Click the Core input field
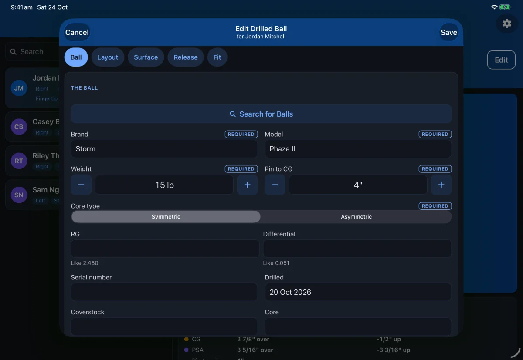Image resolution: width=523 pixels, height=360 pixels. (x=358, y=326)
